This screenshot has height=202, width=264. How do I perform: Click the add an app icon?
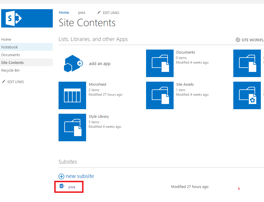(73, 64)
